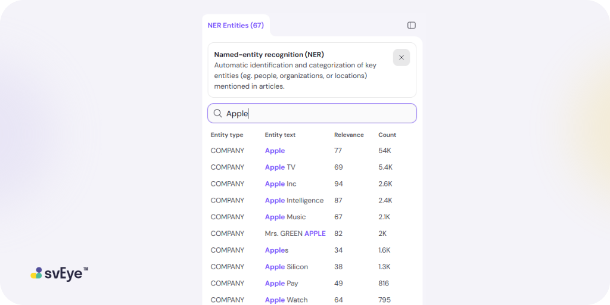Click relevance value 94 for Apple Inc

click(338, 183)
